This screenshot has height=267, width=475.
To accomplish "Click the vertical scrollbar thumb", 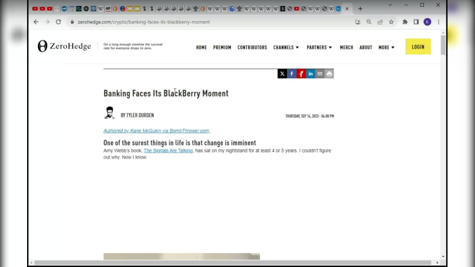I will 443,45.
